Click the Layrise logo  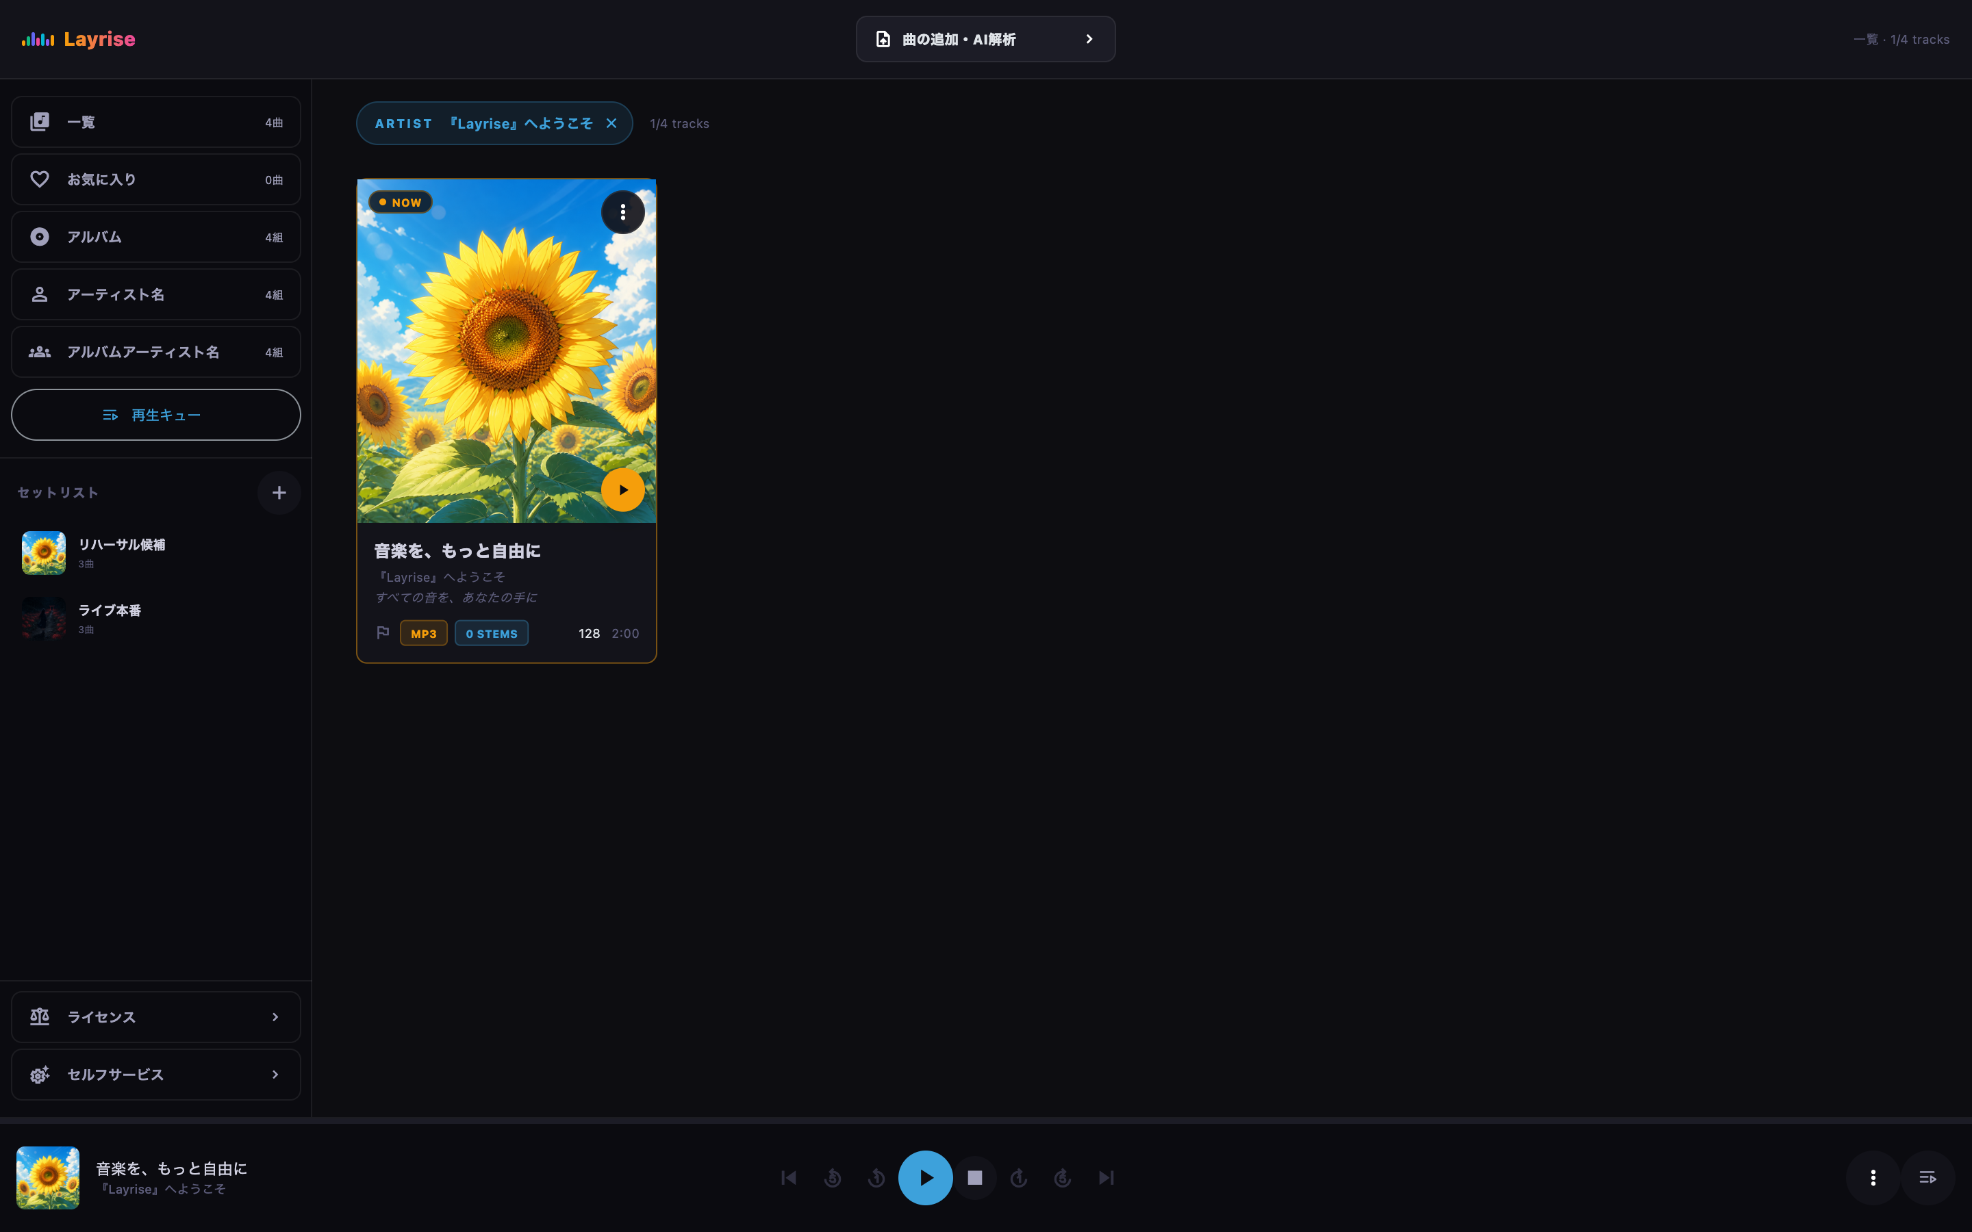(x=78, y=39)
